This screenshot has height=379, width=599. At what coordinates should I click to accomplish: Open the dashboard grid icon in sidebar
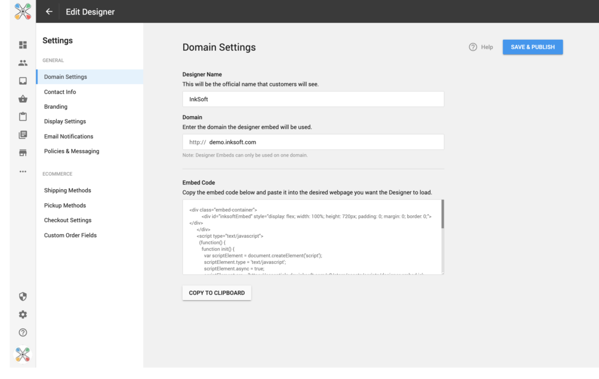tap(23, 45)
